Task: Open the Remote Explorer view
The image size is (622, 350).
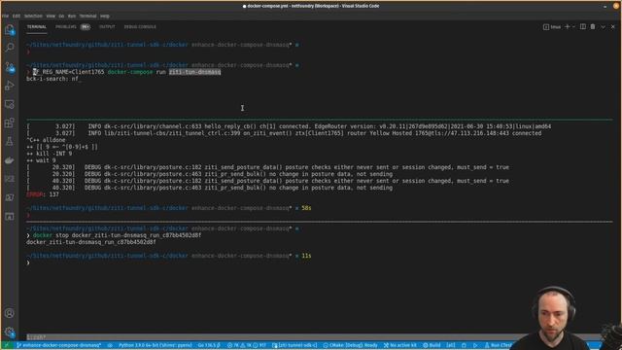Action: pyautogui.click(x=10, y=104)
